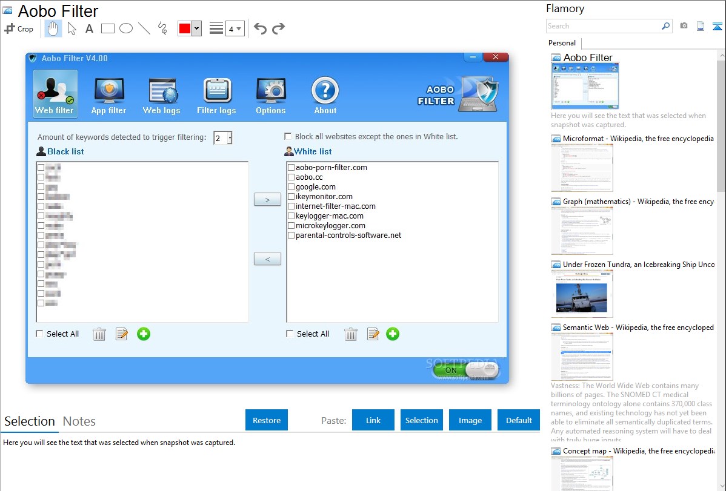This screenshot has height=491, width=726.
Task: Select the Crop tool
Action: pos(19,28)
